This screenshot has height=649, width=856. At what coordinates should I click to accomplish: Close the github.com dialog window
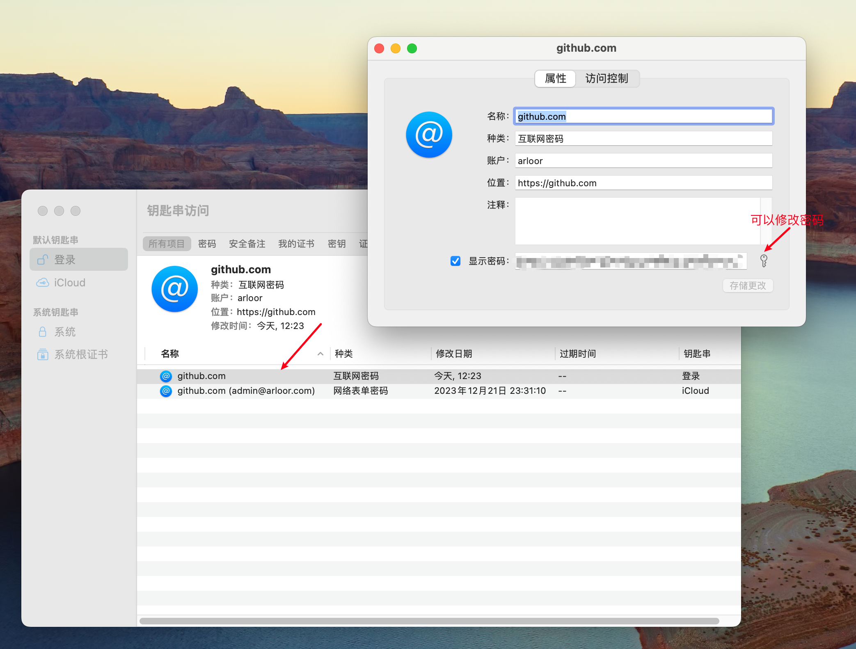tap(379, 48)
